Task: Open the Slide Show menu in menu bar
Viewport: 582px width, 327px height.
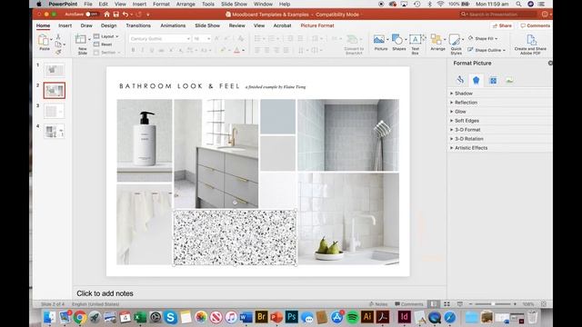Action: point(234,4)
